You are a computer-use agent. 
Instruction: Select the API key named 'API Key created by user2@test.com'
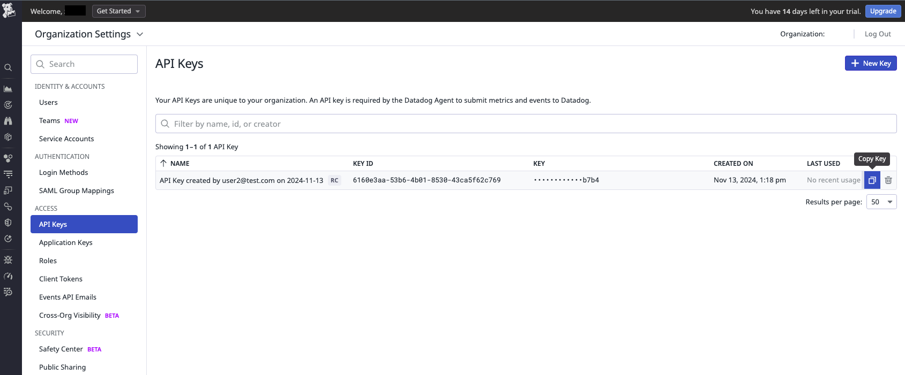(241, 180)
